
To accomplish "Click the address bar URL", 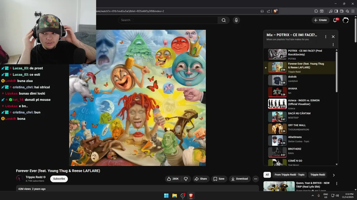I will point(130,11).
